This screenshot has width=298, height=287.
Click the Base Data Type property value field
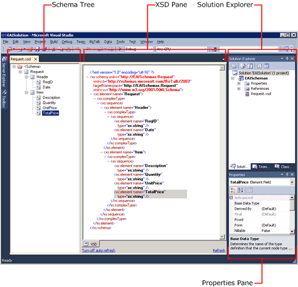(275, 204)
